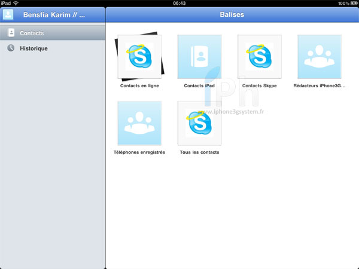This screenshot has height=269, width=359.
Task: Click the Contacts Skype caption
Action: (259, 86)
